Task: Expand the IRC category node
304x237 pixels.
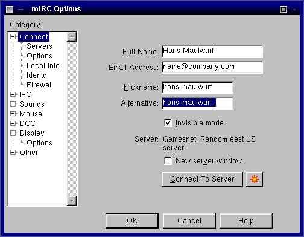Action: click(13, 95)
